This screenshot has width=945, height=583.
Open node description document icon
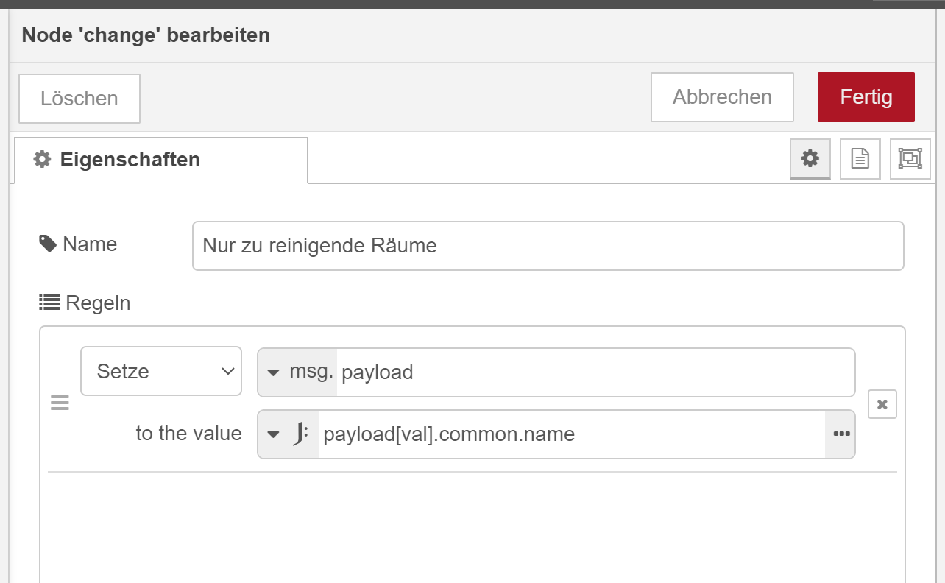coord(860,158)
